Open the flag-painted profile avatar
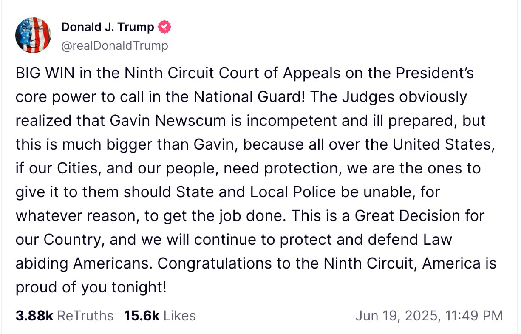521x334 pixels. [x=33, y=35]
